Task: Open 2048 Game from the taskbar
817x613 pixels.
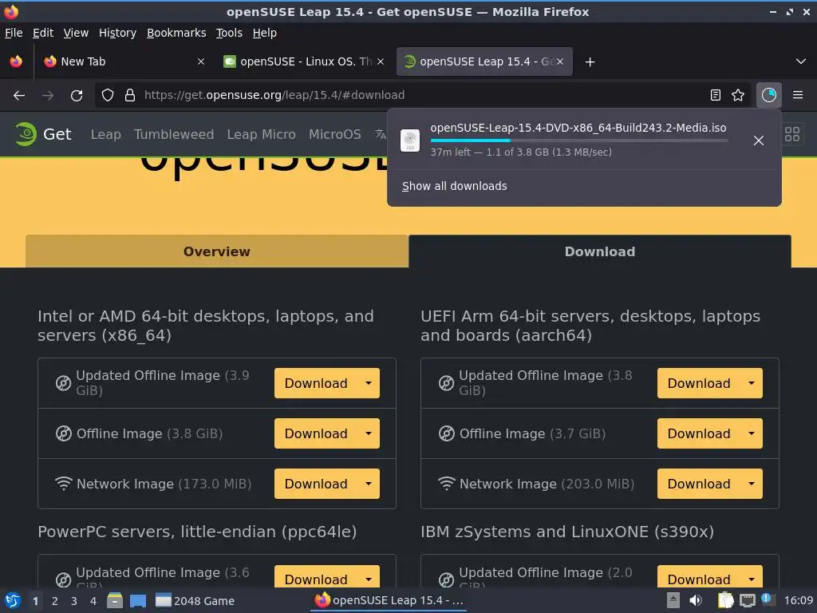Action: click(195, 600)
